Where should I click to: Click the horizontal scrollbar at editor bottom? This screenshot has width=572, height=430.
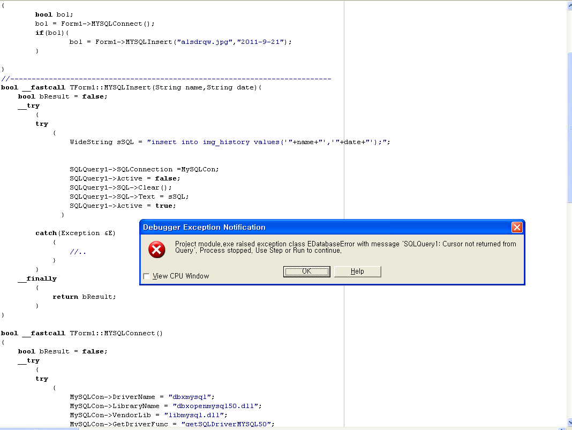coord(268,428)
